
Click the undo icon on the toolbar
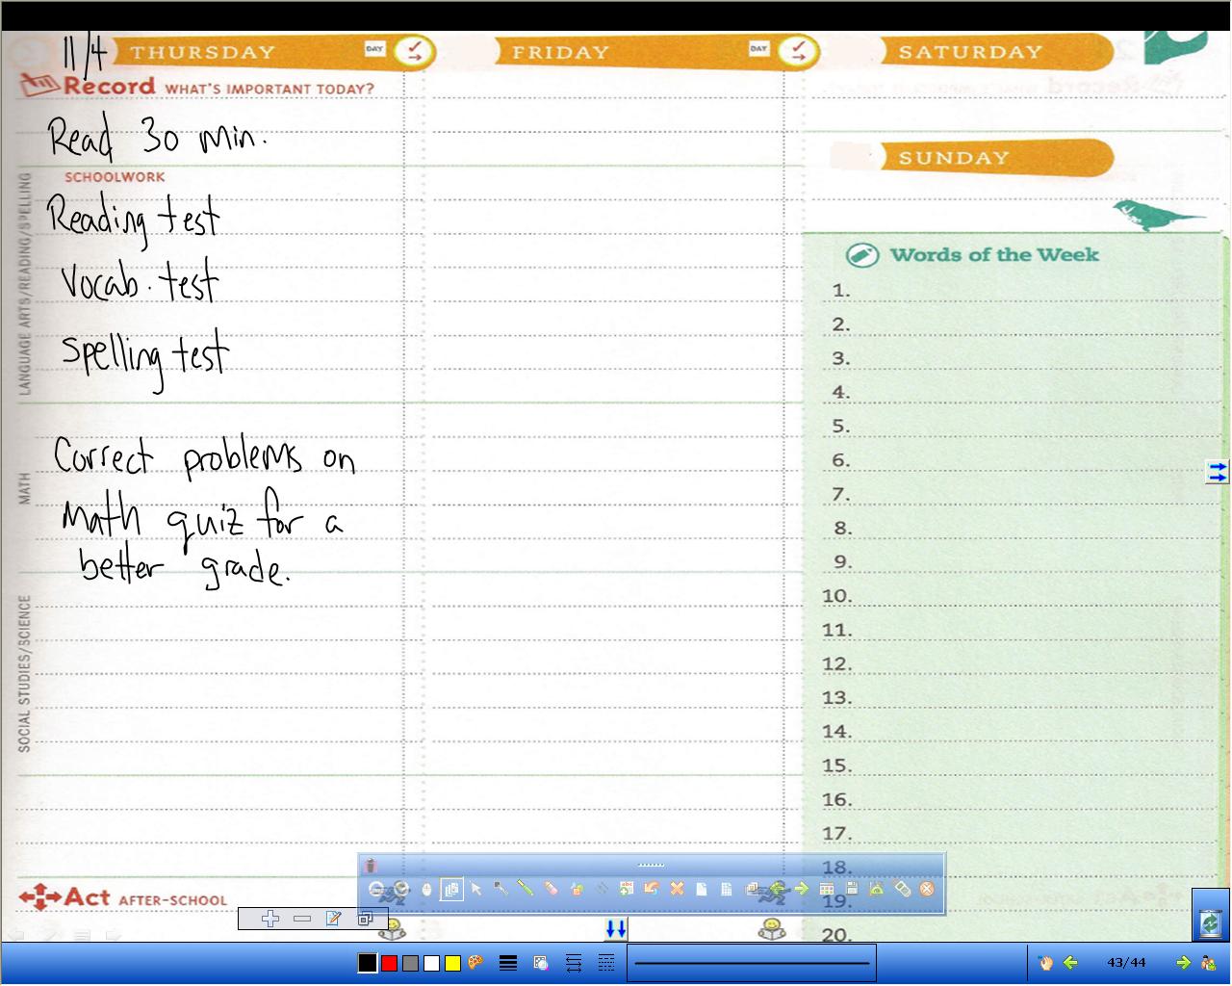pos(651,889)
